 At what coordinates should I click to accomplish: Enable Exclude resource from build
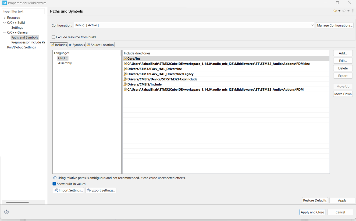point(53,37)
